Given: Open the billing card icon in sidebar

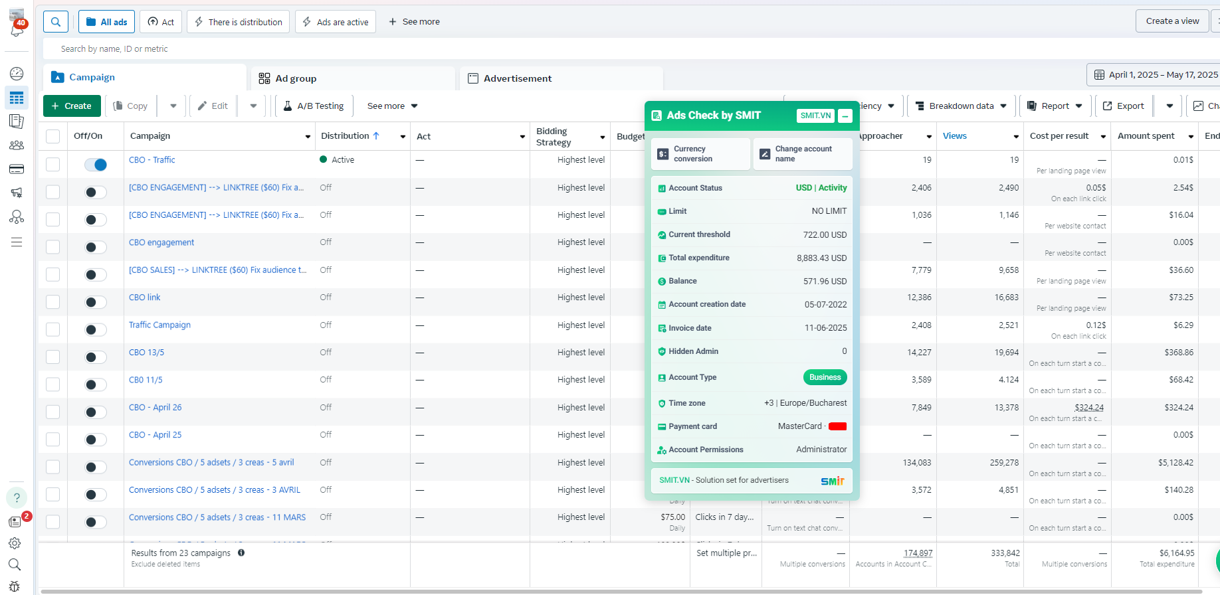Looking at the screenshot, I should 17,169.
